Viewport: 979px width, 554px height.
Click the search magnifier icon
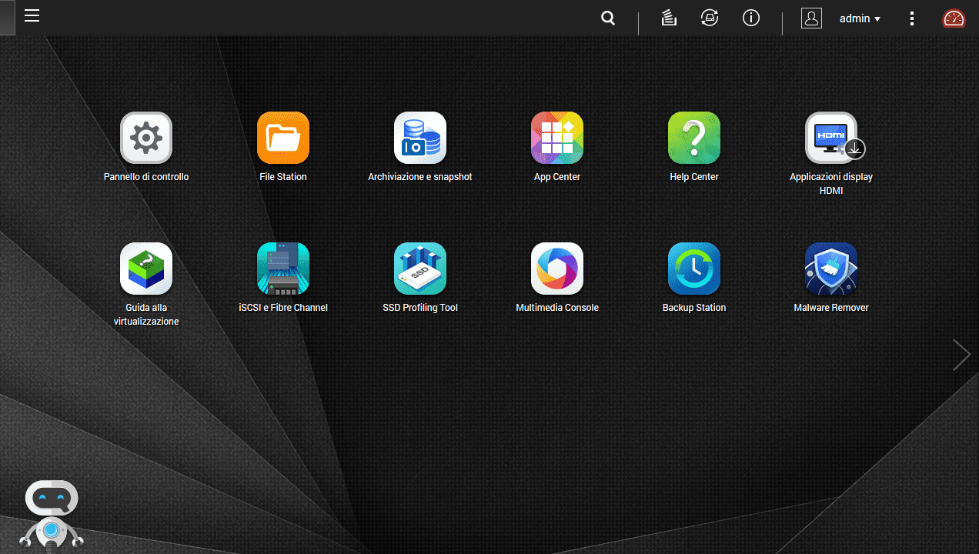point(608,18)
